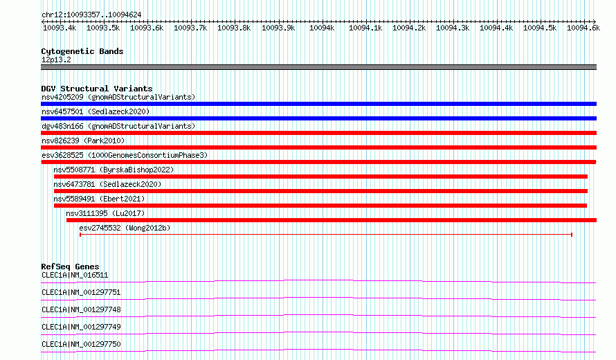
Task: Click the 10094k ruler tick label
Action: 322,28
